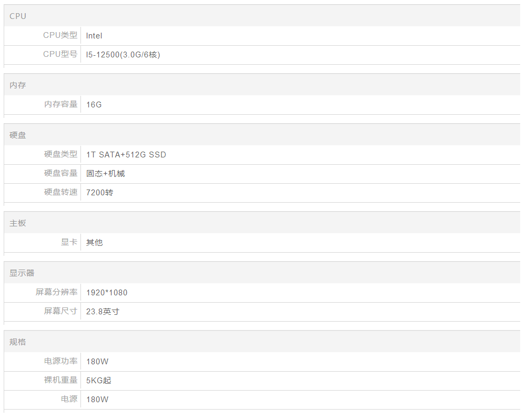The image size is (527, 418).
Task: Click the 规格 section header
Action: pyautogui.click(x=18, y=342)
